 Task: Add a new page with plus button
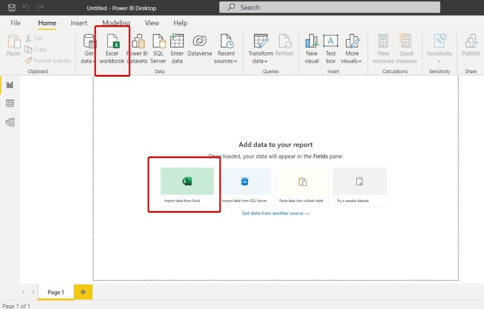(83, 292)
